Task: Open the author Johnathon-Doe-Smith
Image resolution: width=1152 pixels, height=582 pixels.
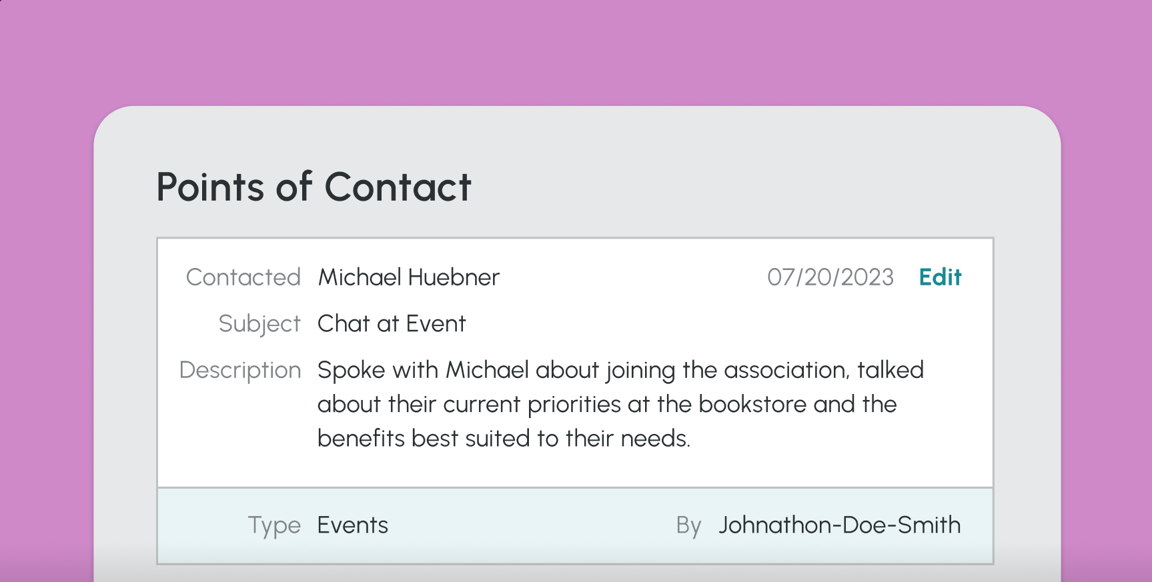Action: pos(839,525)
